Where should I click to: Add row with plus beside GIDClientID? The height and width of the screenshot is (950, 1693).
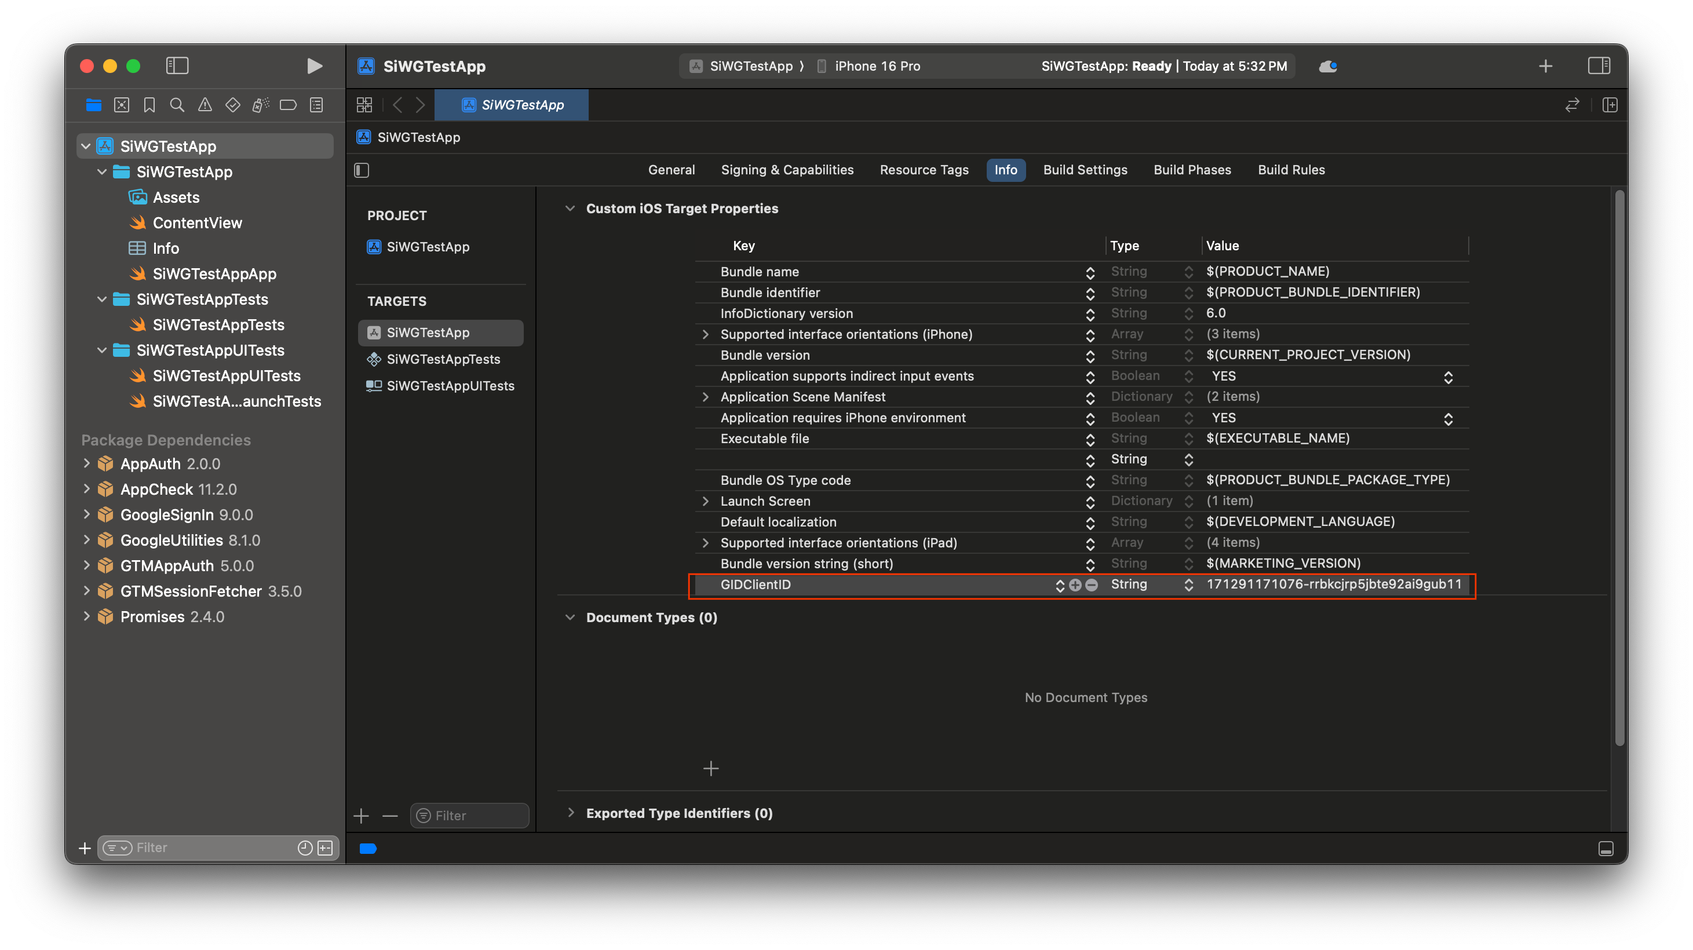point(1075,584)
